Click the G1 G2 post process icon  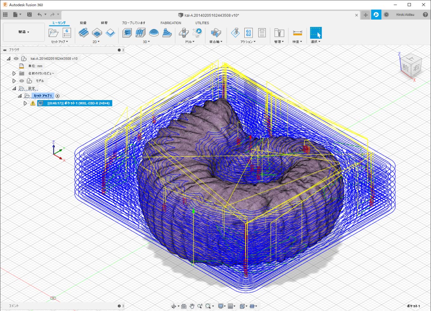248,33
